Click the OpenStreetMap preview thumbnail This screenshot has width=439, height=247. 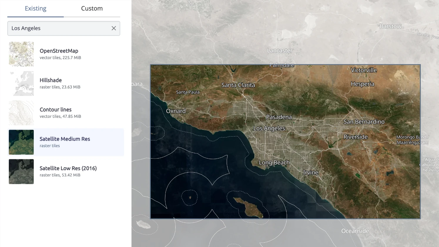(21, 54)
